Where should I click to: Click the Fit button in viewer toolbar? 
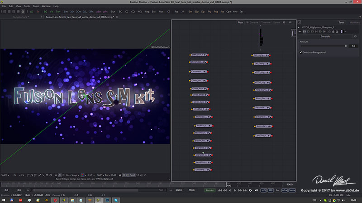point(23,175)
